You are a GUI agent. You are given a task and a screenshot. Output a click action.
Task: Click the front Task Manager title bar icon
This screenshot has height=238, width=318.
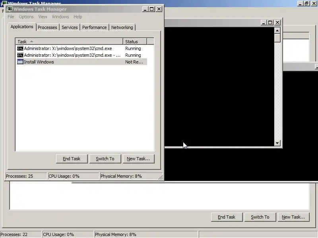coord(10,9)
